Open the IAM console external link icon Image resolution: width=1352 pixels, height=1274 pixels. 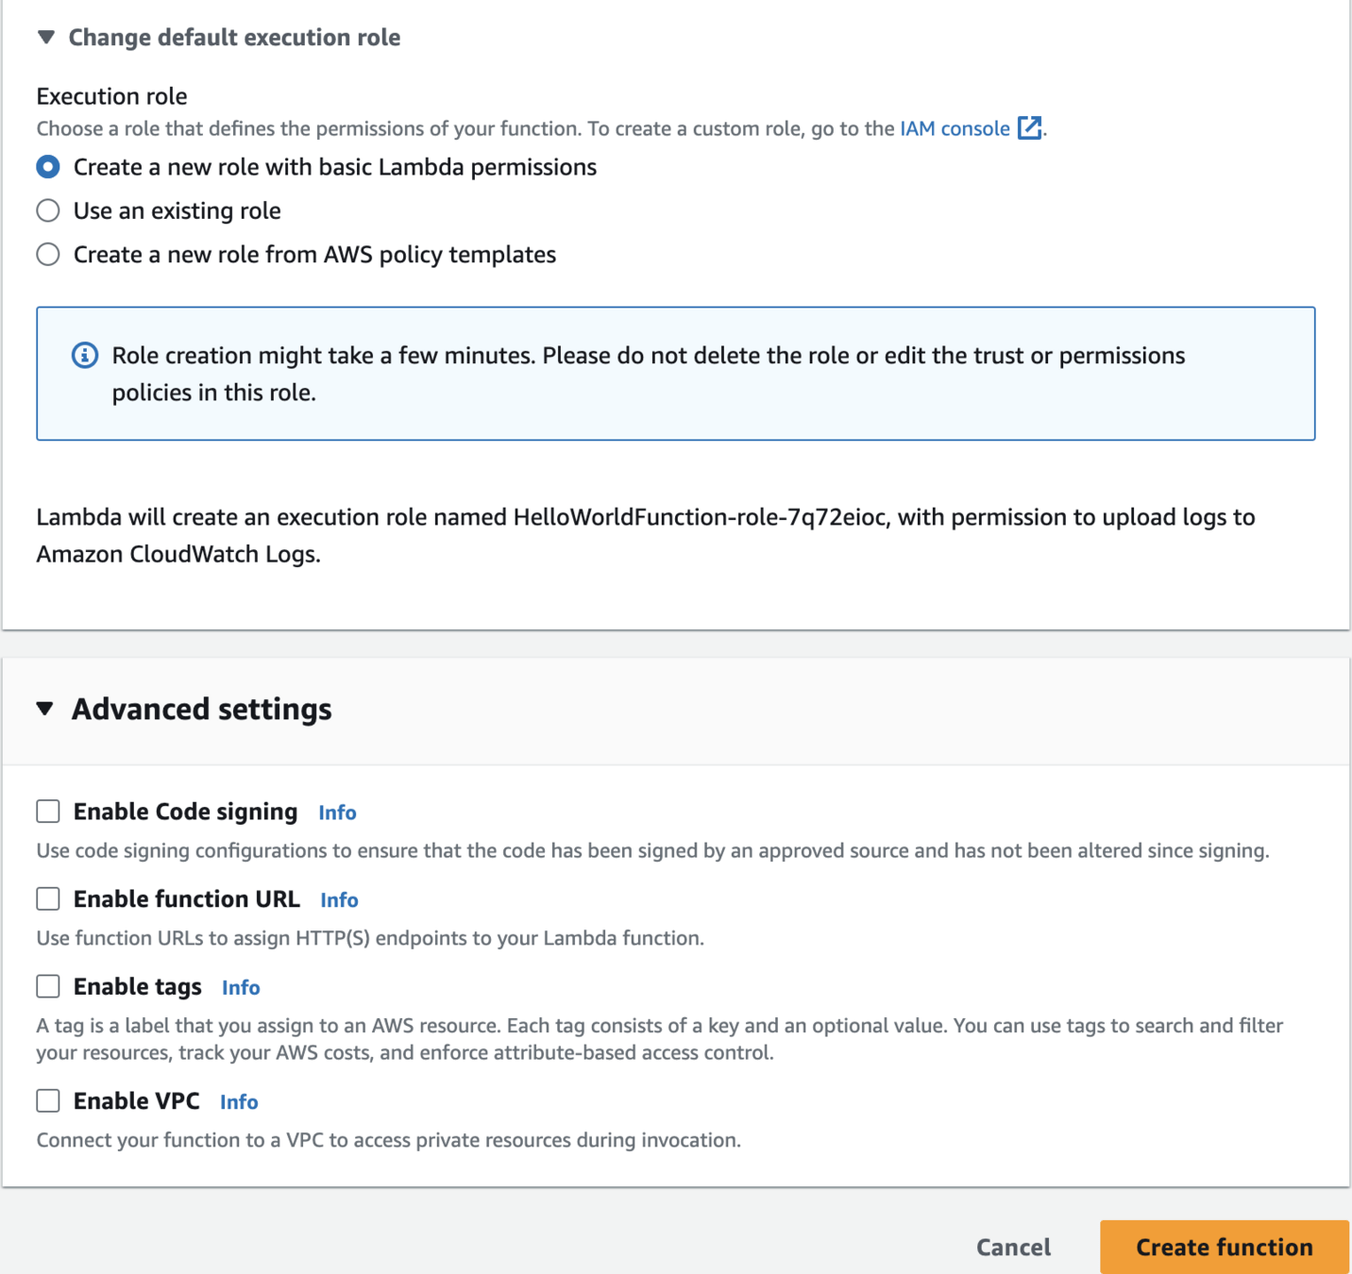(1029, 128)
